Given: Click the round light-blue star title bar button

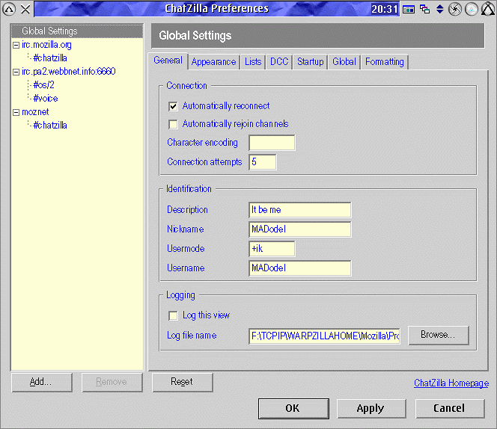Looking at the screenshot, I should 472,9.
